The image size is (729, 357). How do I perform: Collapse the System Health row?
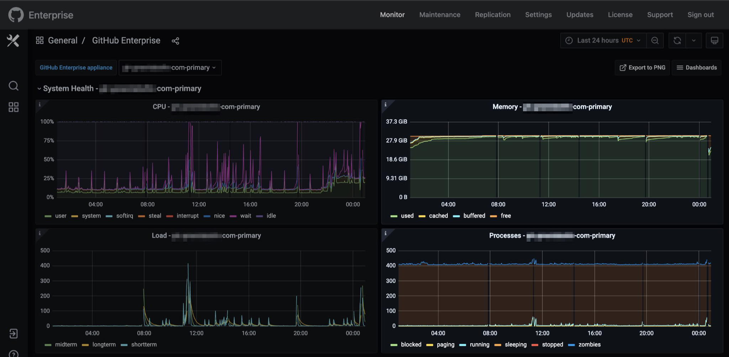pos(39,89)
